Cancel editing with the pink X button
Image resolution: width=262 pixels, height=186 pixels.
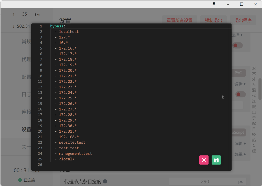click(x=204, y=160)
